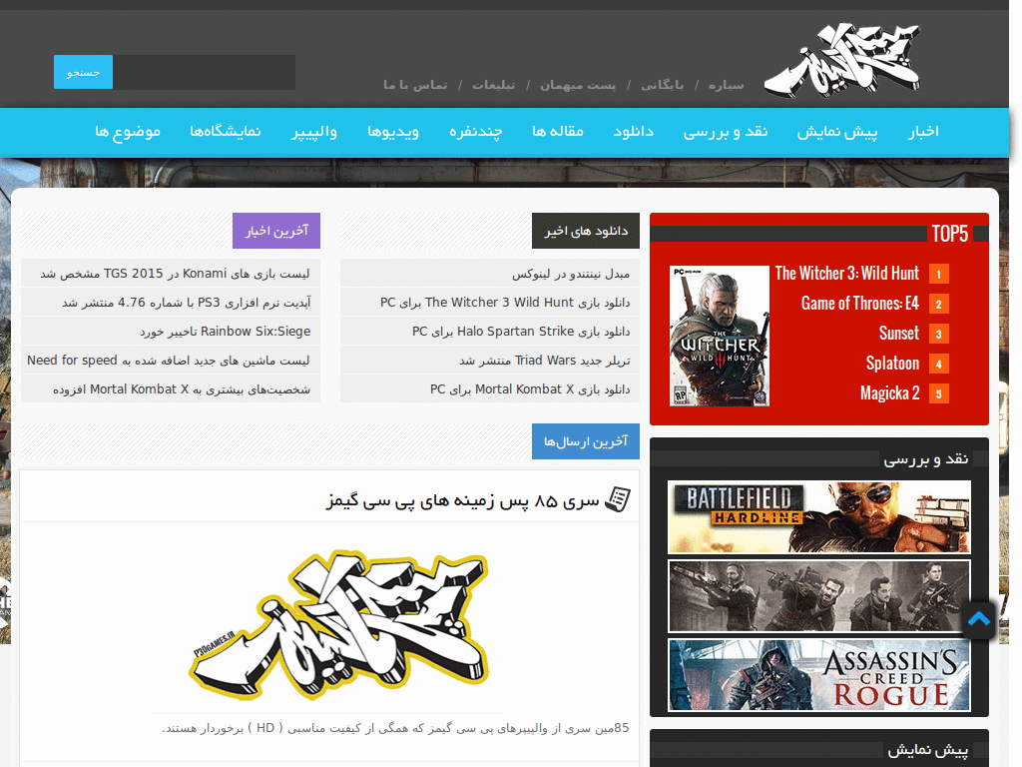Open the اخبار news menu
Viewport: 1022px width, 767px height.
pos(923,132)
